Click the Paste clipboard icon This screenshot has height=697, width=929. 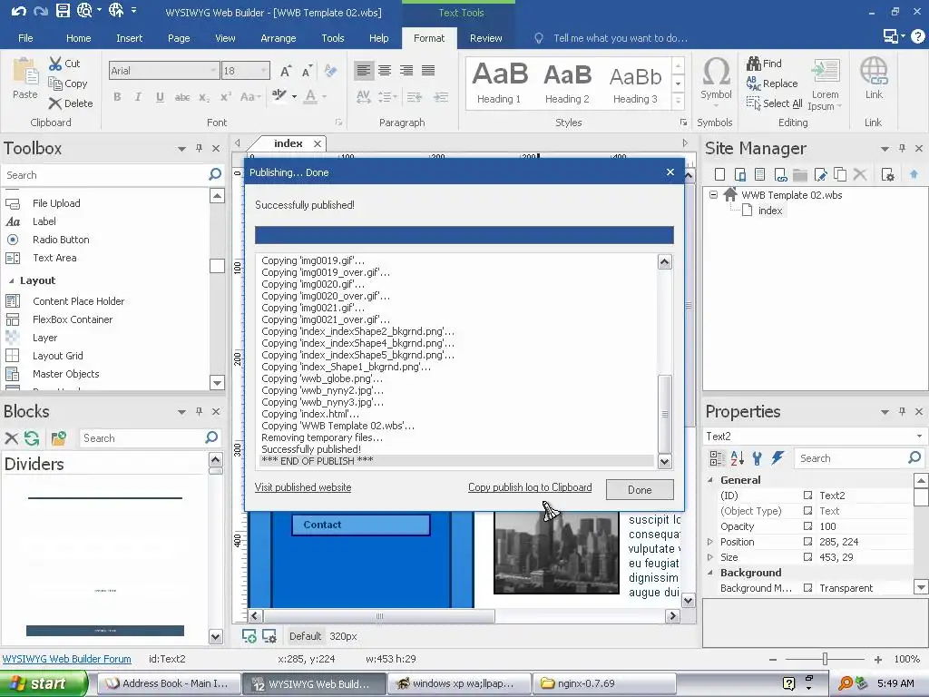pyautogui.click(x=24, y=72)
